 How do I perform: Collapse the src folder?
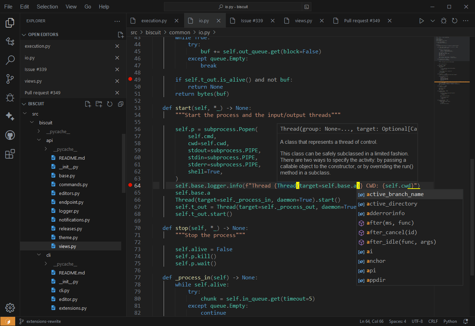[x=25, y=114]
